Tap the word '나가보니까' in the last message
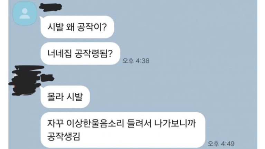 (x=175, y=124)
